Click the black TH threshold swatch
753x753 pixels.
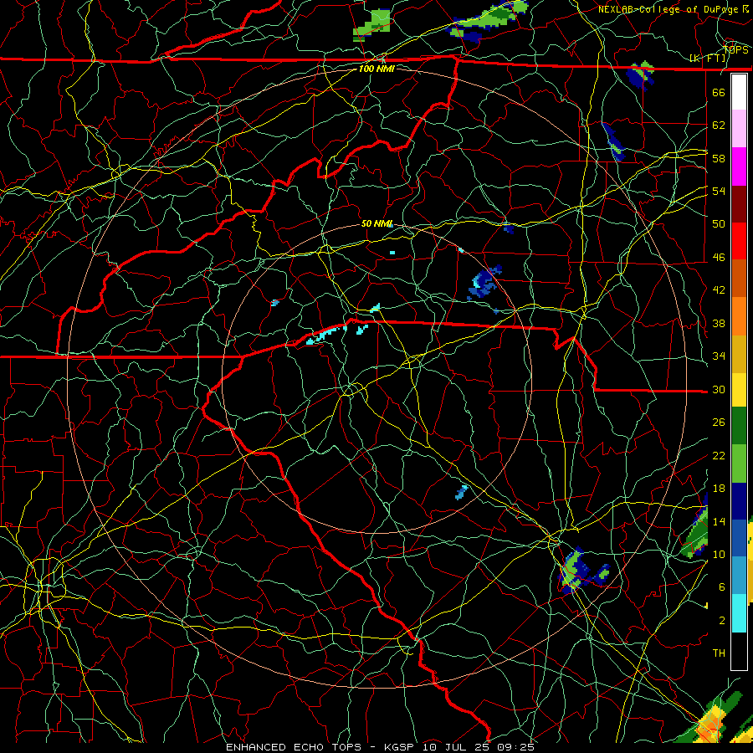point(739,650)
